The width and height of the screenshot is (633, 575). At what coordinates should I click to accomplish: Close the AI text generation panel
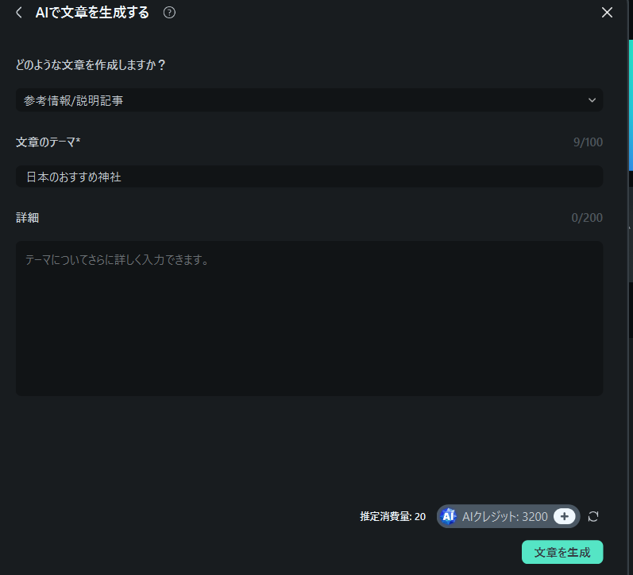point(607,13)
